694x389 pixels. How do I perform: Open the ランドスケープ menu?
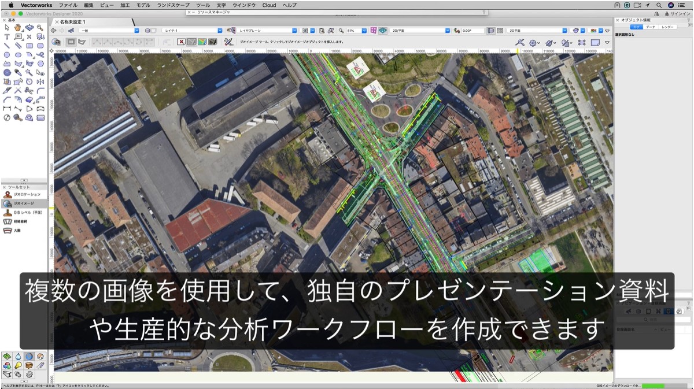tap(173, 5)
